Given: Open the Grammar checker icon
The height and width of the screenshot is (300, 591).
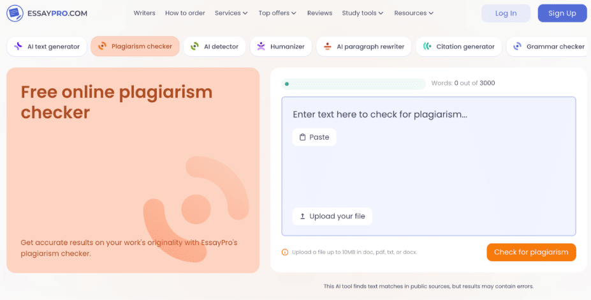Looking at the screenshot, I should tap(517, 47).
